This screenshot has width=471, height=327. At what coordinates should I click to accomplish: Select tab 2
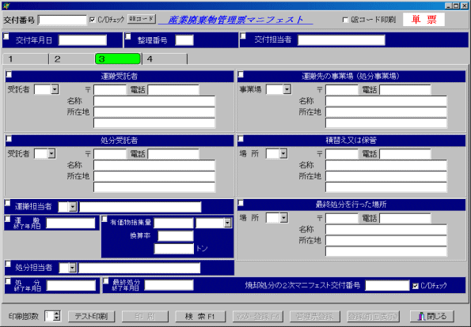click(72, 58)
